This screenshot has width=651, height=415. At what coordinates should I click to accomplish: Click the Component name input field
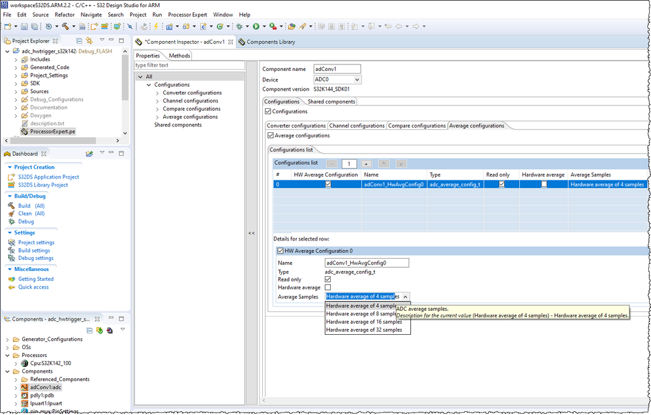(x=337, y=69)
